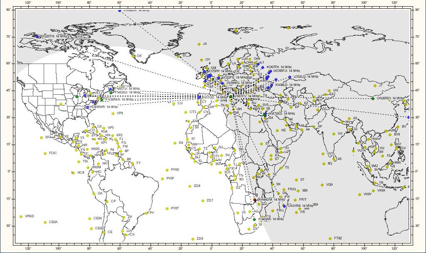Click the ZD9 prefix label
The image size is (426, 253).
pos(200,238)
